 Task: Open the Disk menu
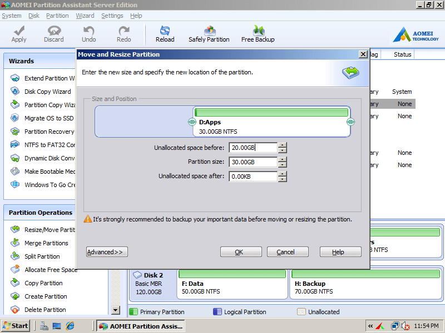pos(34,16)
